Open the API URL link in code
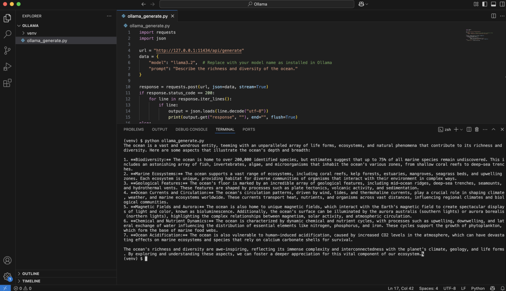This screenshot has width=506, height=291. pos(199,50)
